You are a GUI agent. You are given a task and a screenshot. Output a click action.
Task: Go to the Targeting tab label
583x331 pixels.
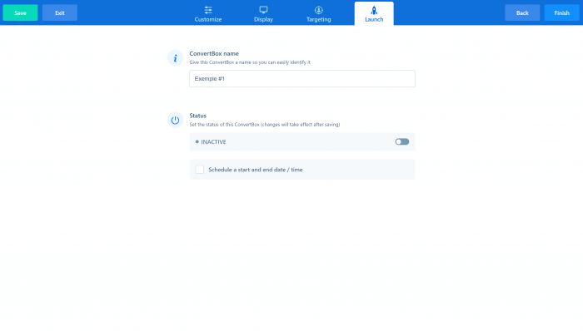coord(319,20)
